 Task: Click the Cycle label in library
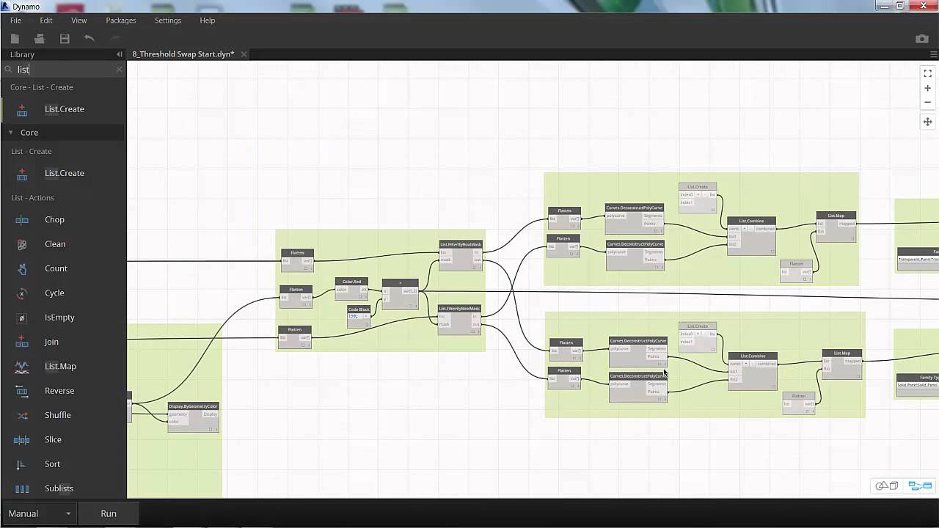click(x=54, y=293)
